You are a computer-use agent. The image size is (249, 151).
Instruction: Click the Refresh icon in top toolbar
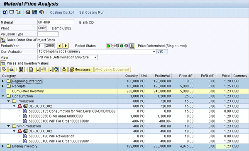(5, 12)
